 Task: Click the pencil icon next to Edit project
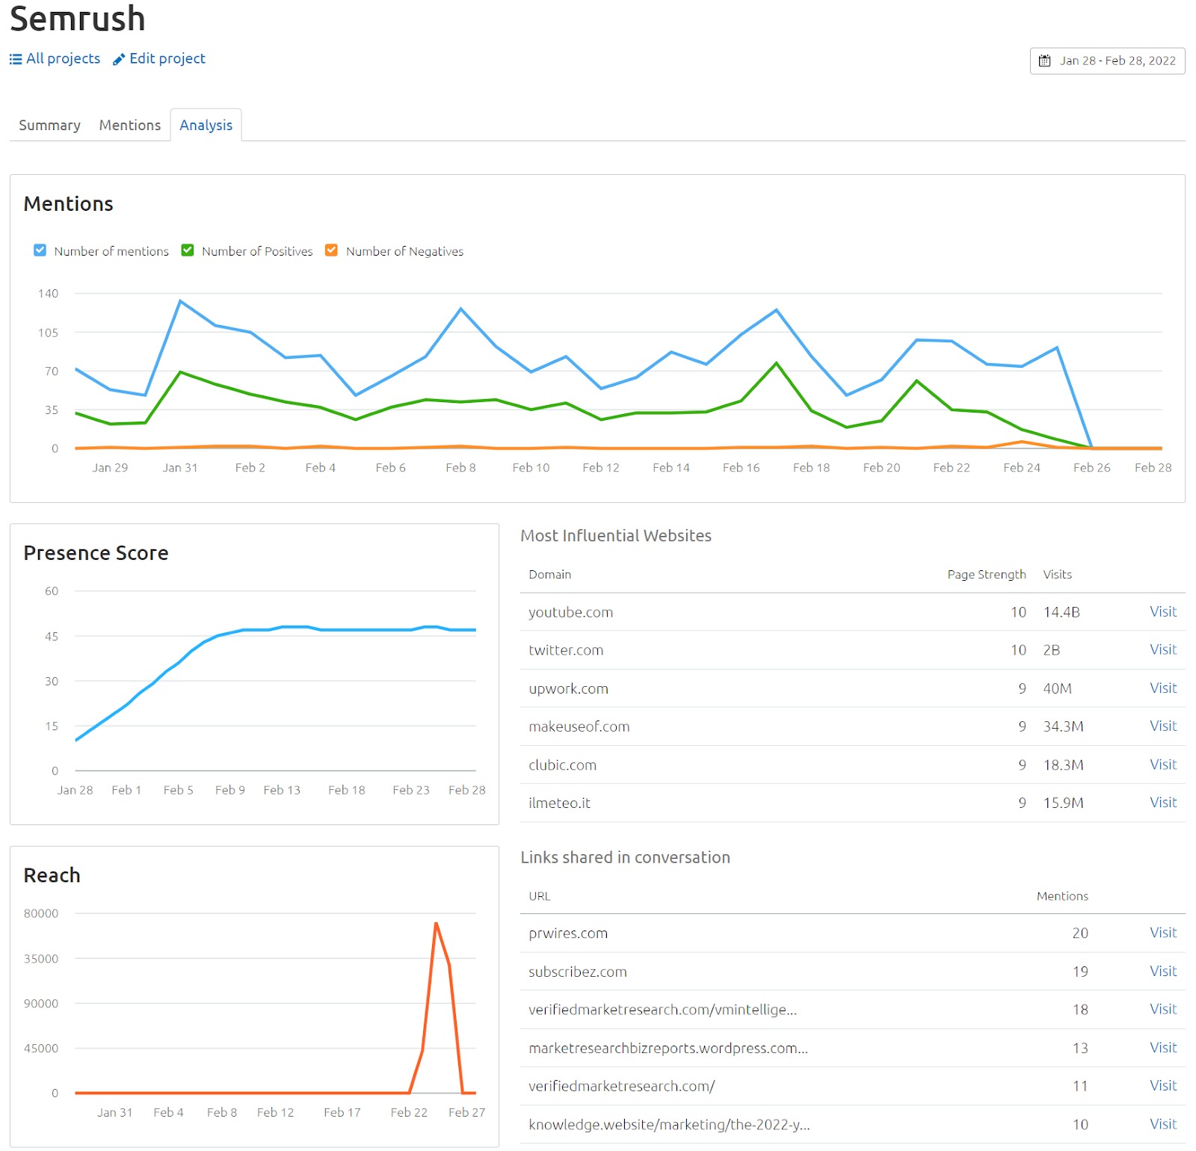point(117,58)
